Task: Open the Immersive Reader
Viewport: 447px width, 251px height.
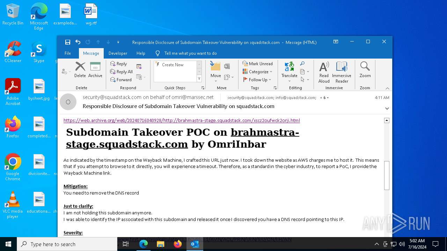Action: [342, 72]
